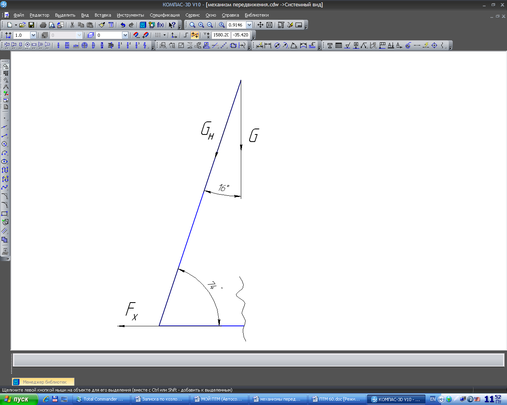This screenshot has height=405, width=507.
Task: Click the Zoom in magnifier icon
Action: [201, 25]
